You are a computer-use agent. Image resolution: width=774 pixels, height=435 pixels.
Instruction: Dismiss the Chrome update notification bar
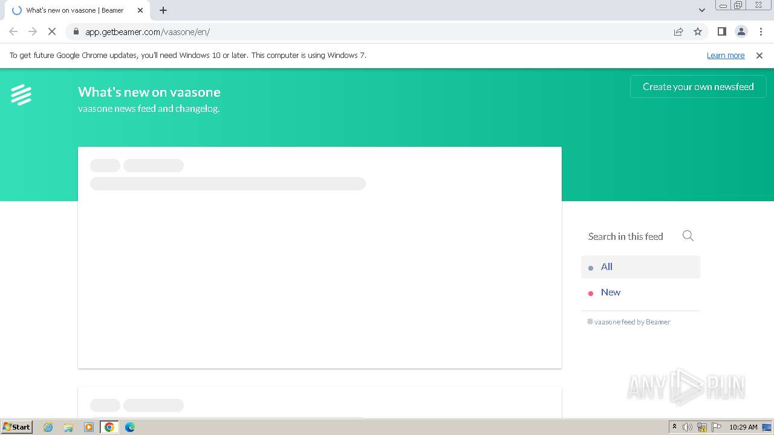759,55
